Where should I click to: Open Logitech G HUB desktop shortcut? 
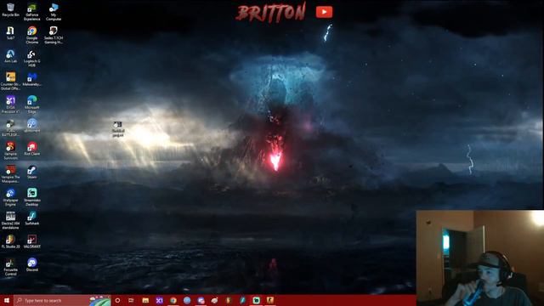32,59
